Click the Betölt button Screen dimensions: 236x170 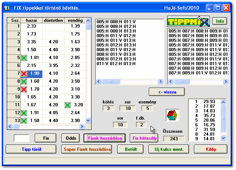(131, 149)
